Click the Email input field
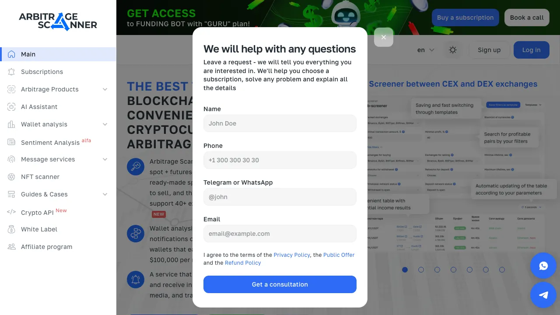Image resolution: width=560 pixels, height=315 pixels. point(280,234)
